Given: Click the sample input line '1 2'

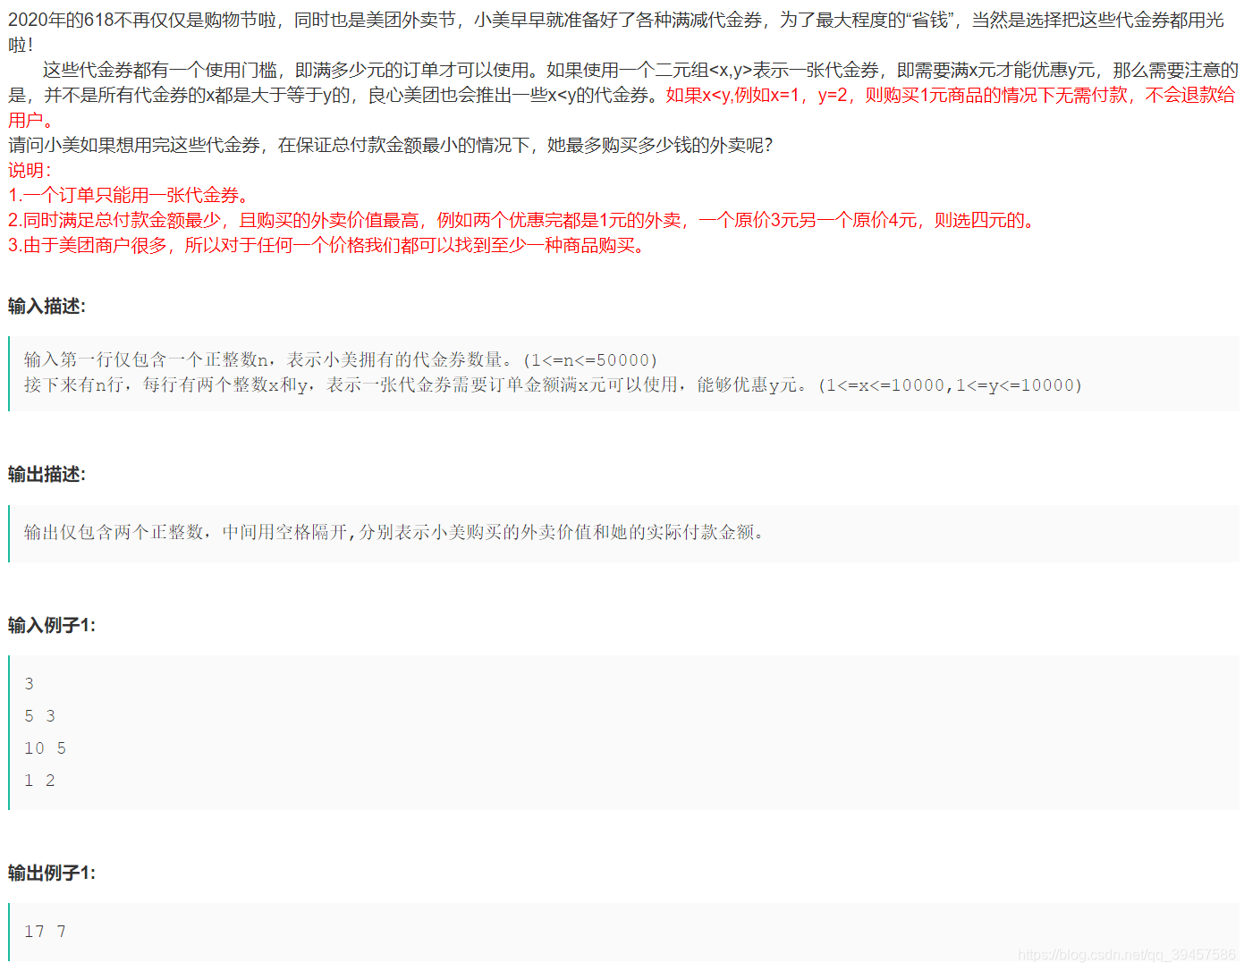Looking at the screenshot, I should point(39,781).
